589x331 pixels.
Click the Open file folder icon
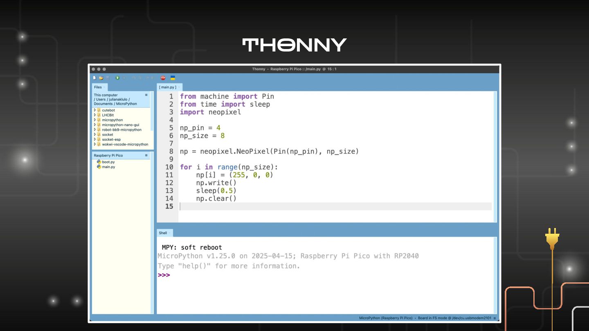(101, 78)
